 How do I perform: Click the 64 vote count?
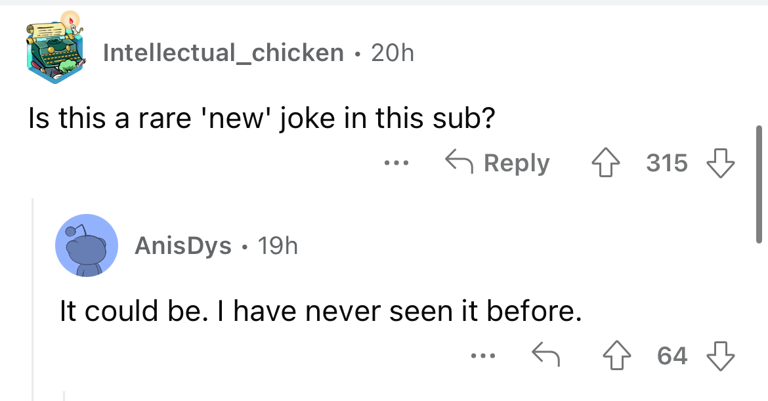click(x=672, y=356)
